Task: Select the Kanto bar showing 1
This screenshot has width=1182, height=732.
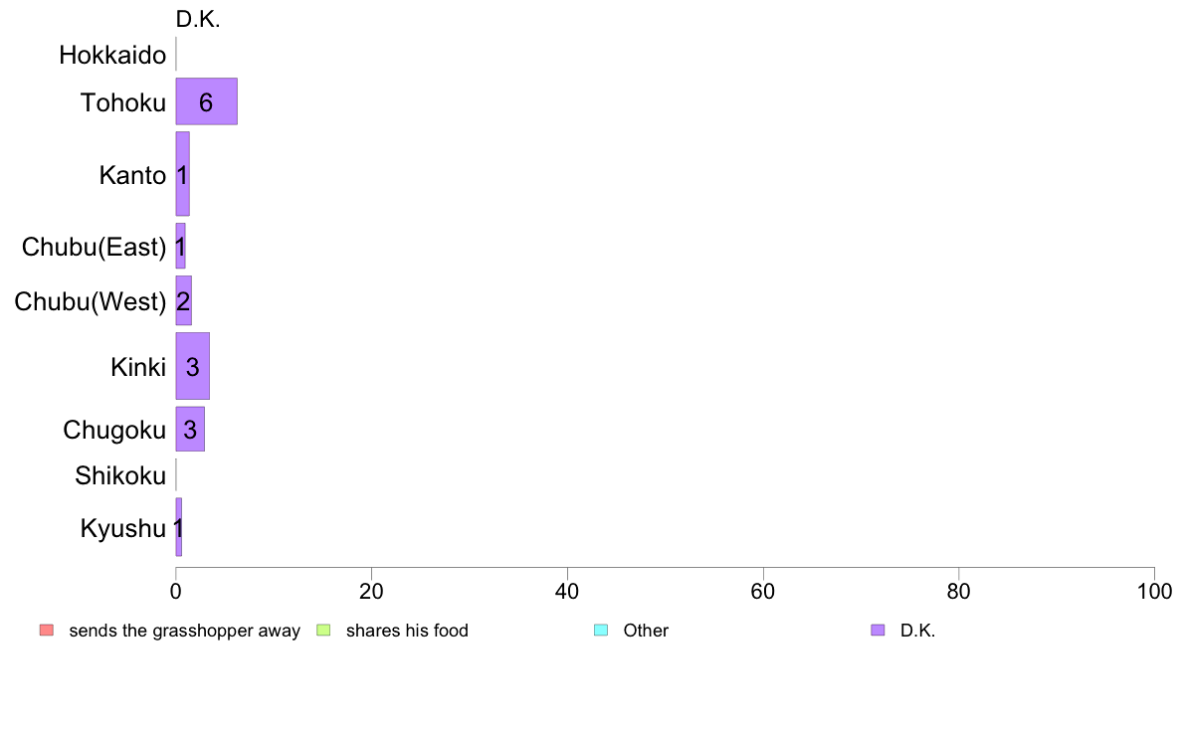Action: [x=182, y=173]
